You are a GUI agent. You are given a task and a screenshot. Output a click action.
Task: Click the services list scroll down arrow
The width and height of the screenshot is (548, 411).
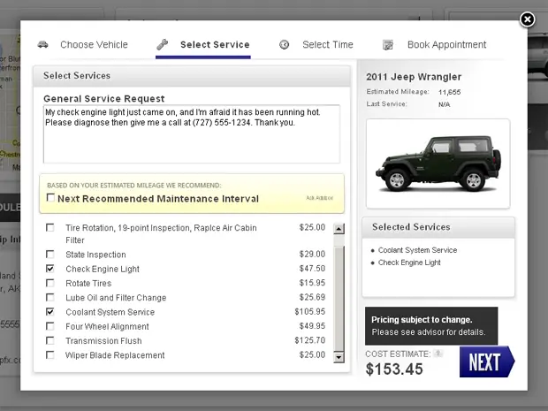pyautogui.click(x=339, y=357)
